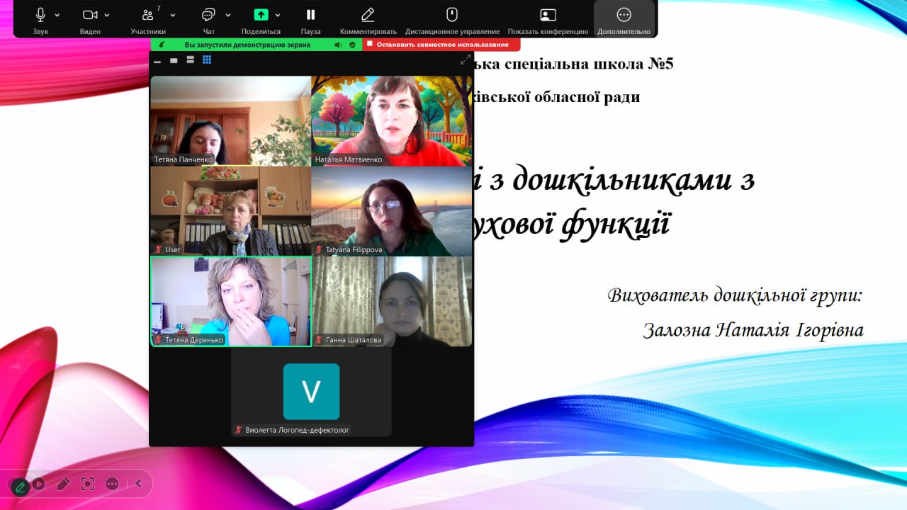This screenshot has width=907, height=510.
Task: Expand the audio options arrow next to Звук
Action: 57,15
